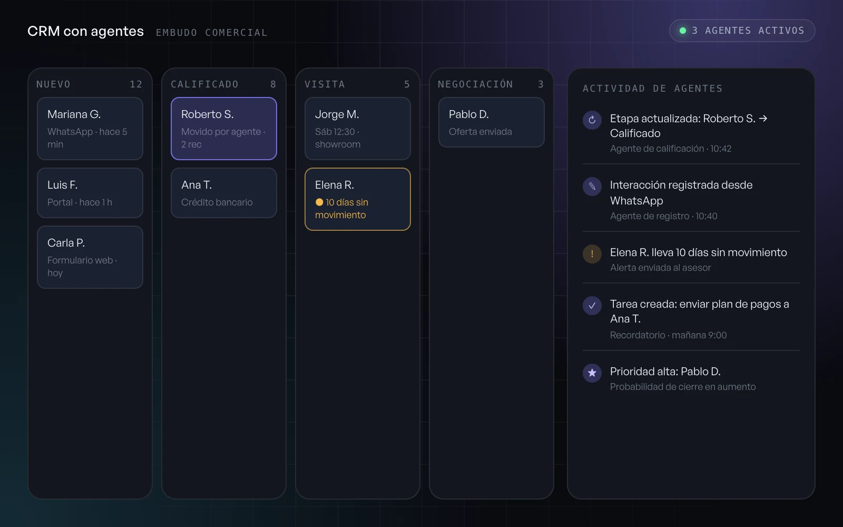
Task: Select the Carla P. lead card
Action: [90, 257]
